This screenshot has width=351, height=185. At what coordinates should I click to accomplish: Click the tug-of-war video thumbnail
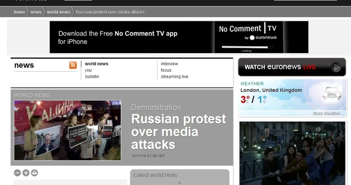(x=292, y=153)
